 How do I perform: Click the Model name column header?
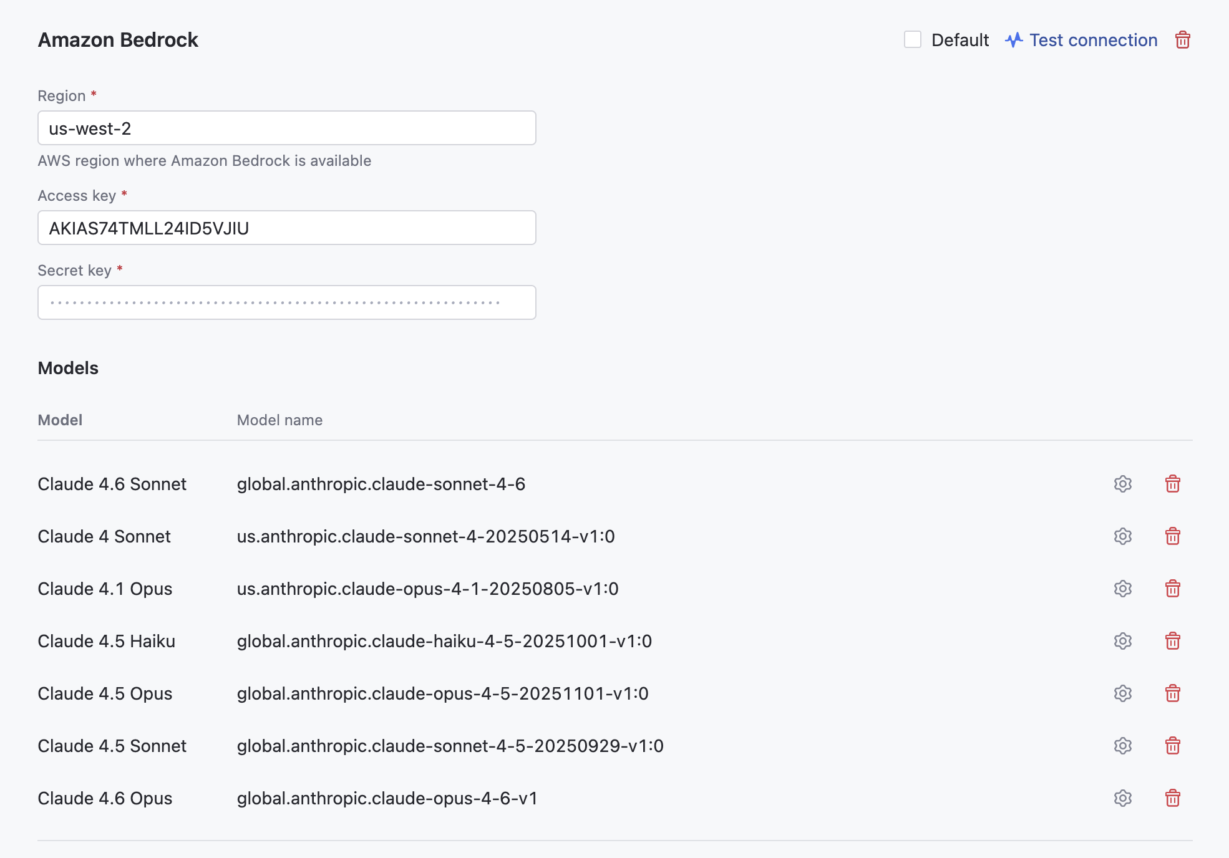[x=279, y=420]
